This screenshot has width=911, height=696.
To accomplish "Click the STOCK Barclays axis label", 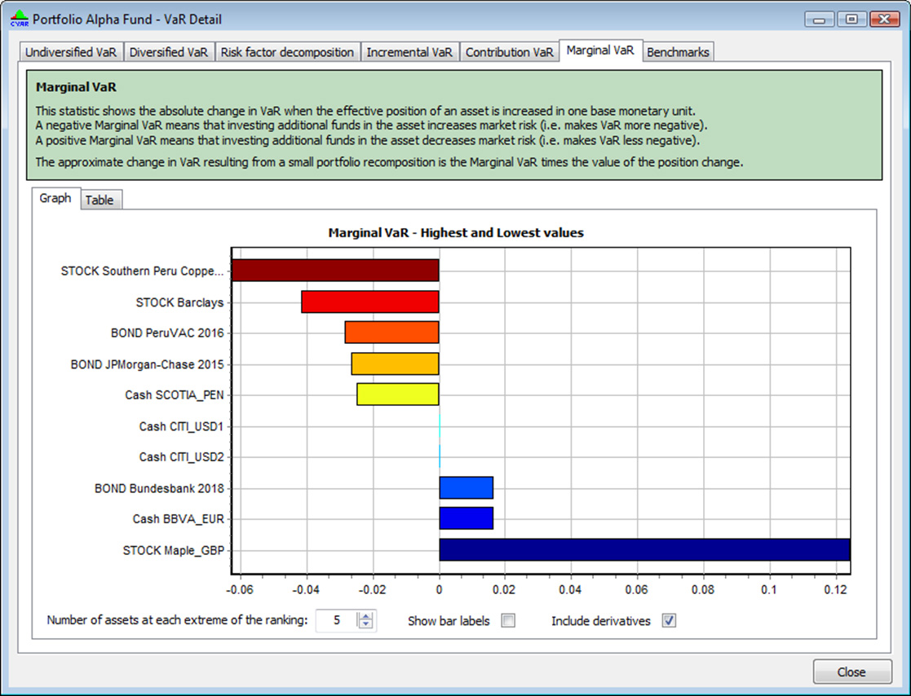I will point(179,302).
